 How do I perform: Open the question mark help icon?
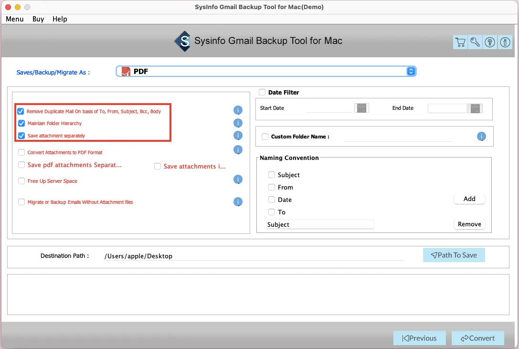[x=490, y=42]
